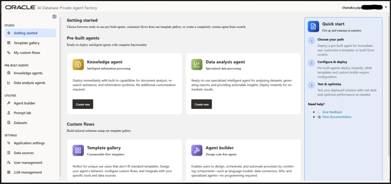Click the Prompt lab flask icon
The height and width of the screenshot is (184, 391).
pyautogui.click(x=9, y=113)
